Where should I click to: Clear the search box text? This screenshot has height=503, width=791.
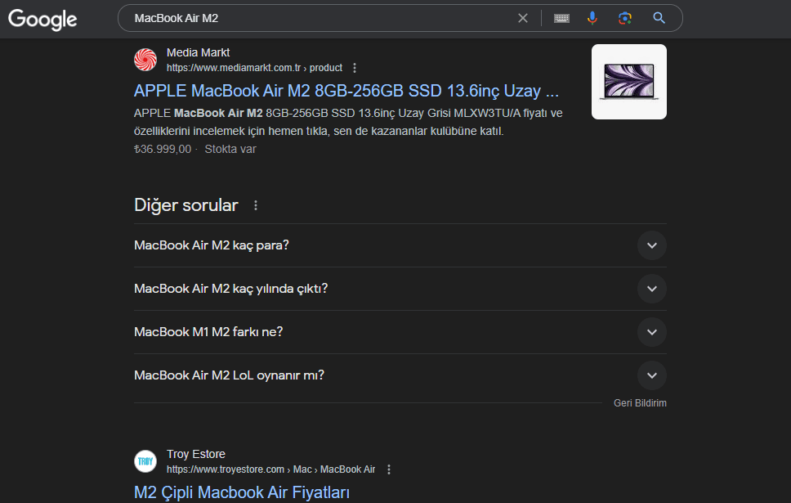(x=523, y=18)
